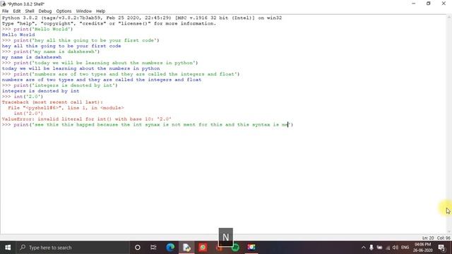
Task: Open the red WhatsApp-style taskbar icon
Action: point(203,248)
